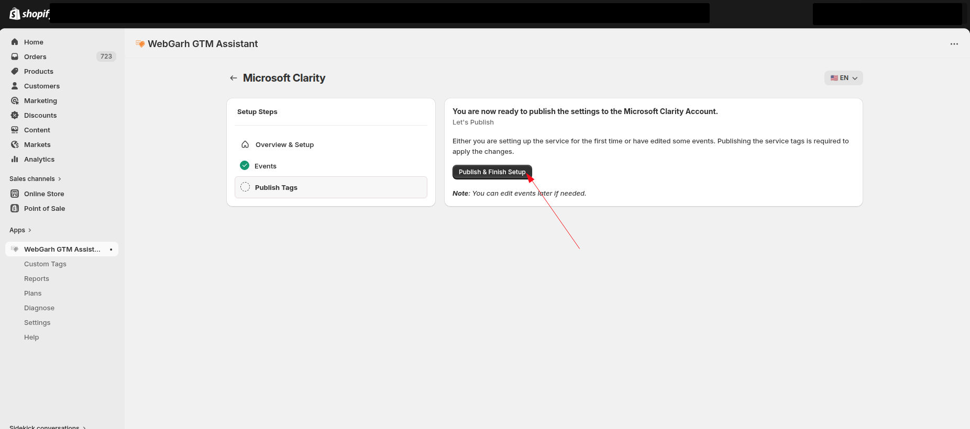Click the Microsoft Clarity page heading
Screen dimensions: 970x429
tap(284, 78)
